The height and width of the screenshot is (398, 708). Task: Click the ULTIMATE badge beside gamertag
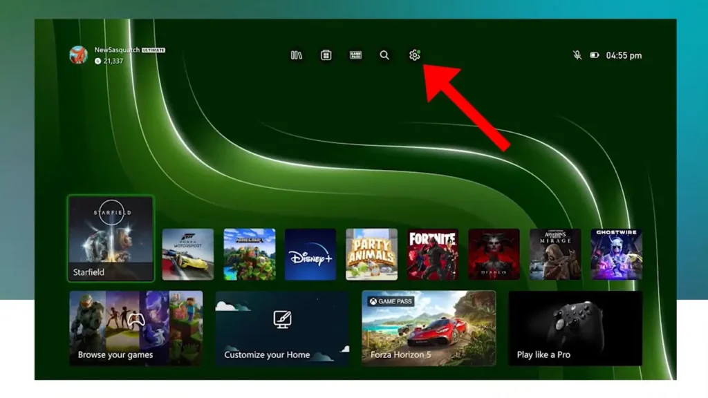(153, 50)
